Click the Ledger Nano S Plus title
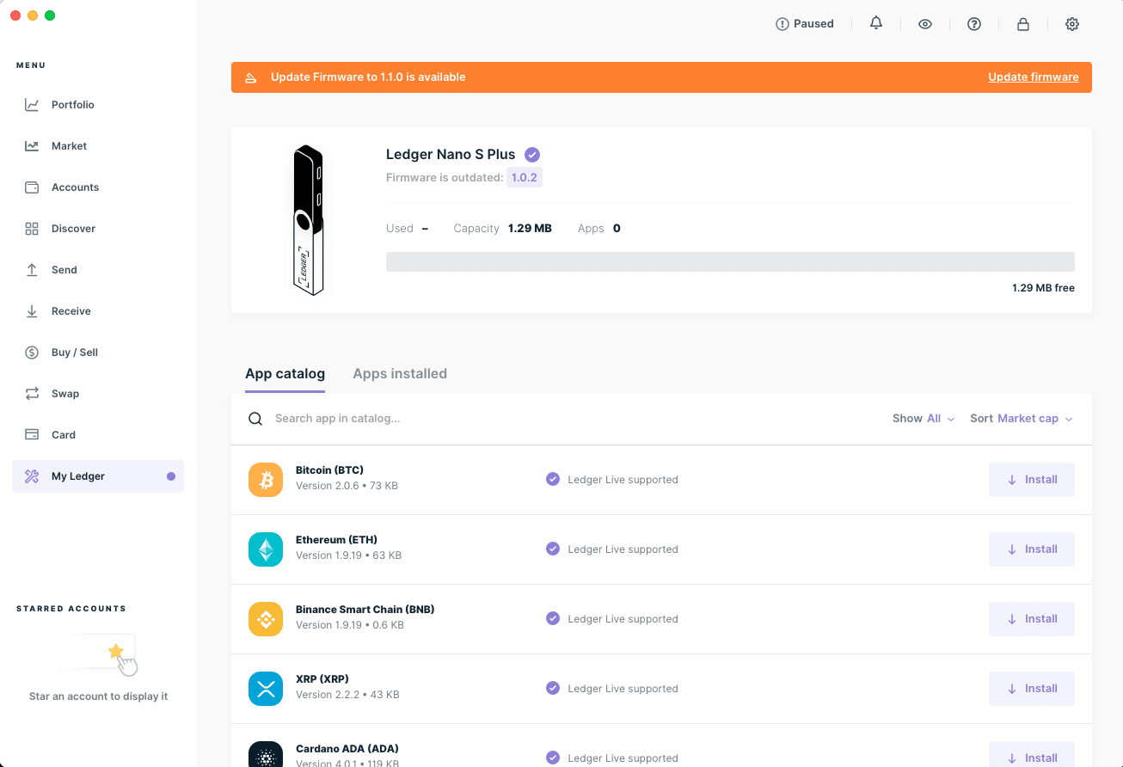1123x767 pixels. tap(451, 155)
